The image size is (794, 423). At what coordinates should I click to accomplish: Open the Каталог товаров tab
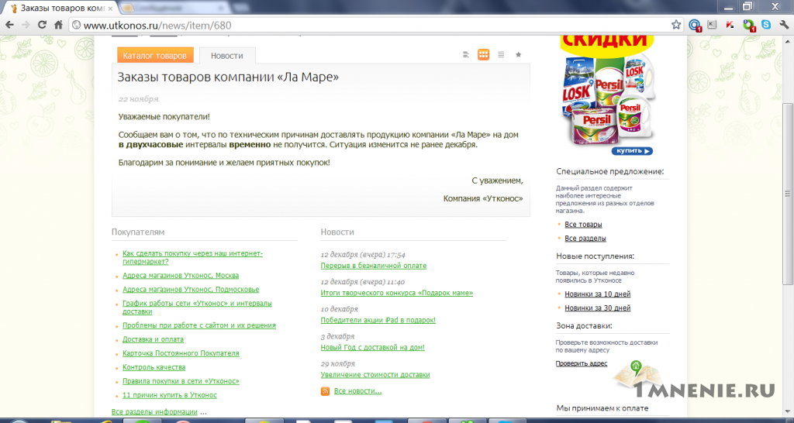coord(155,55)
